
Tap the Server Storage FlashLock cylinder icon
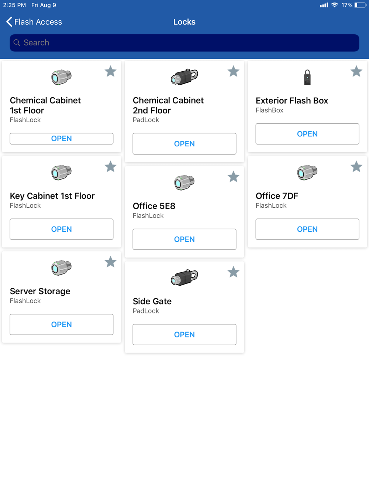click(x=61, y=268)
